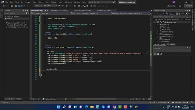
Task: Open File menu
Action: pos(7,2)
